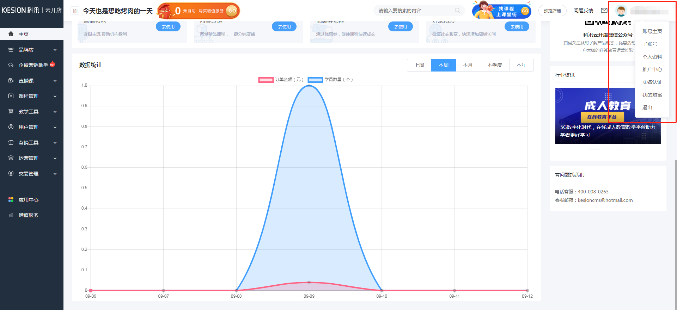
Task: Open 应用中心 colorful grid icon
Action: 11,200
